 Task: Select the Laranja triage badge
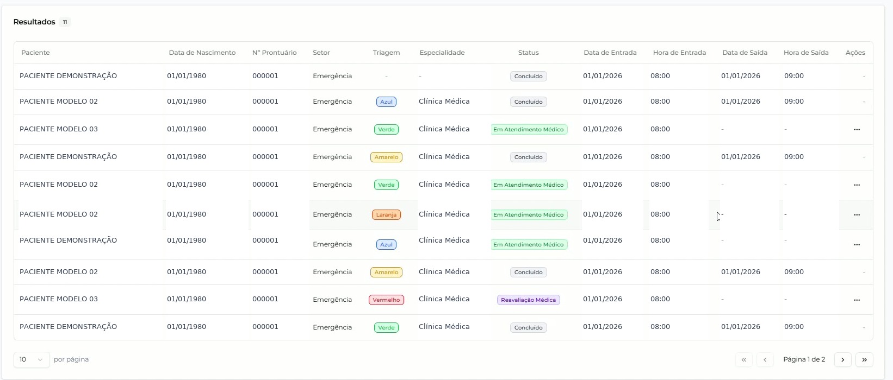point(386,215)
